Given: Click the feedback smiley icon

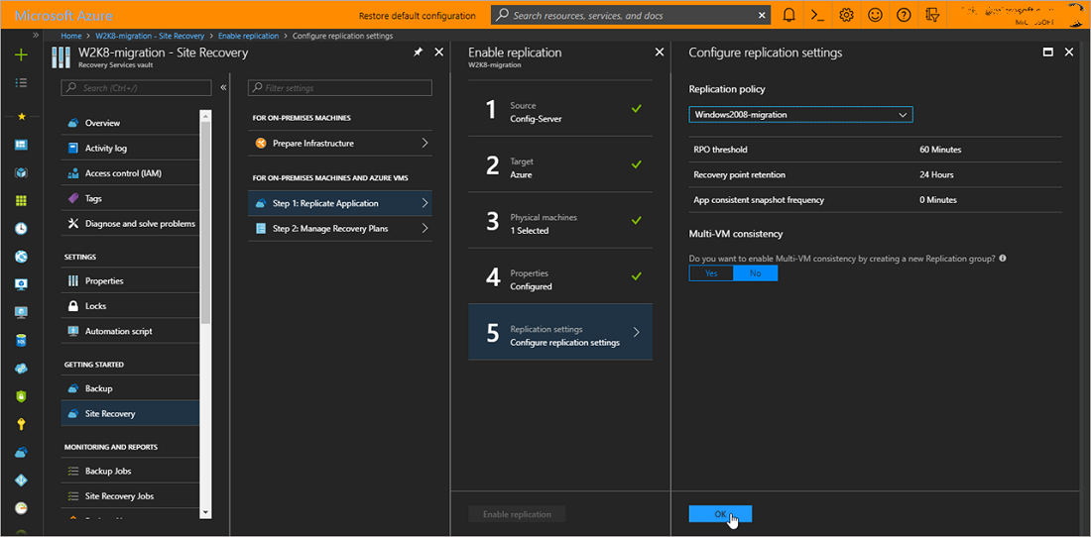Looking at the screenshot, I should click(875, 15).
